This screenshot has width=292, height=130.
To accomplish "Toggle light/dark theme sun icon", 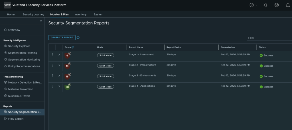I will coord(265,5).
